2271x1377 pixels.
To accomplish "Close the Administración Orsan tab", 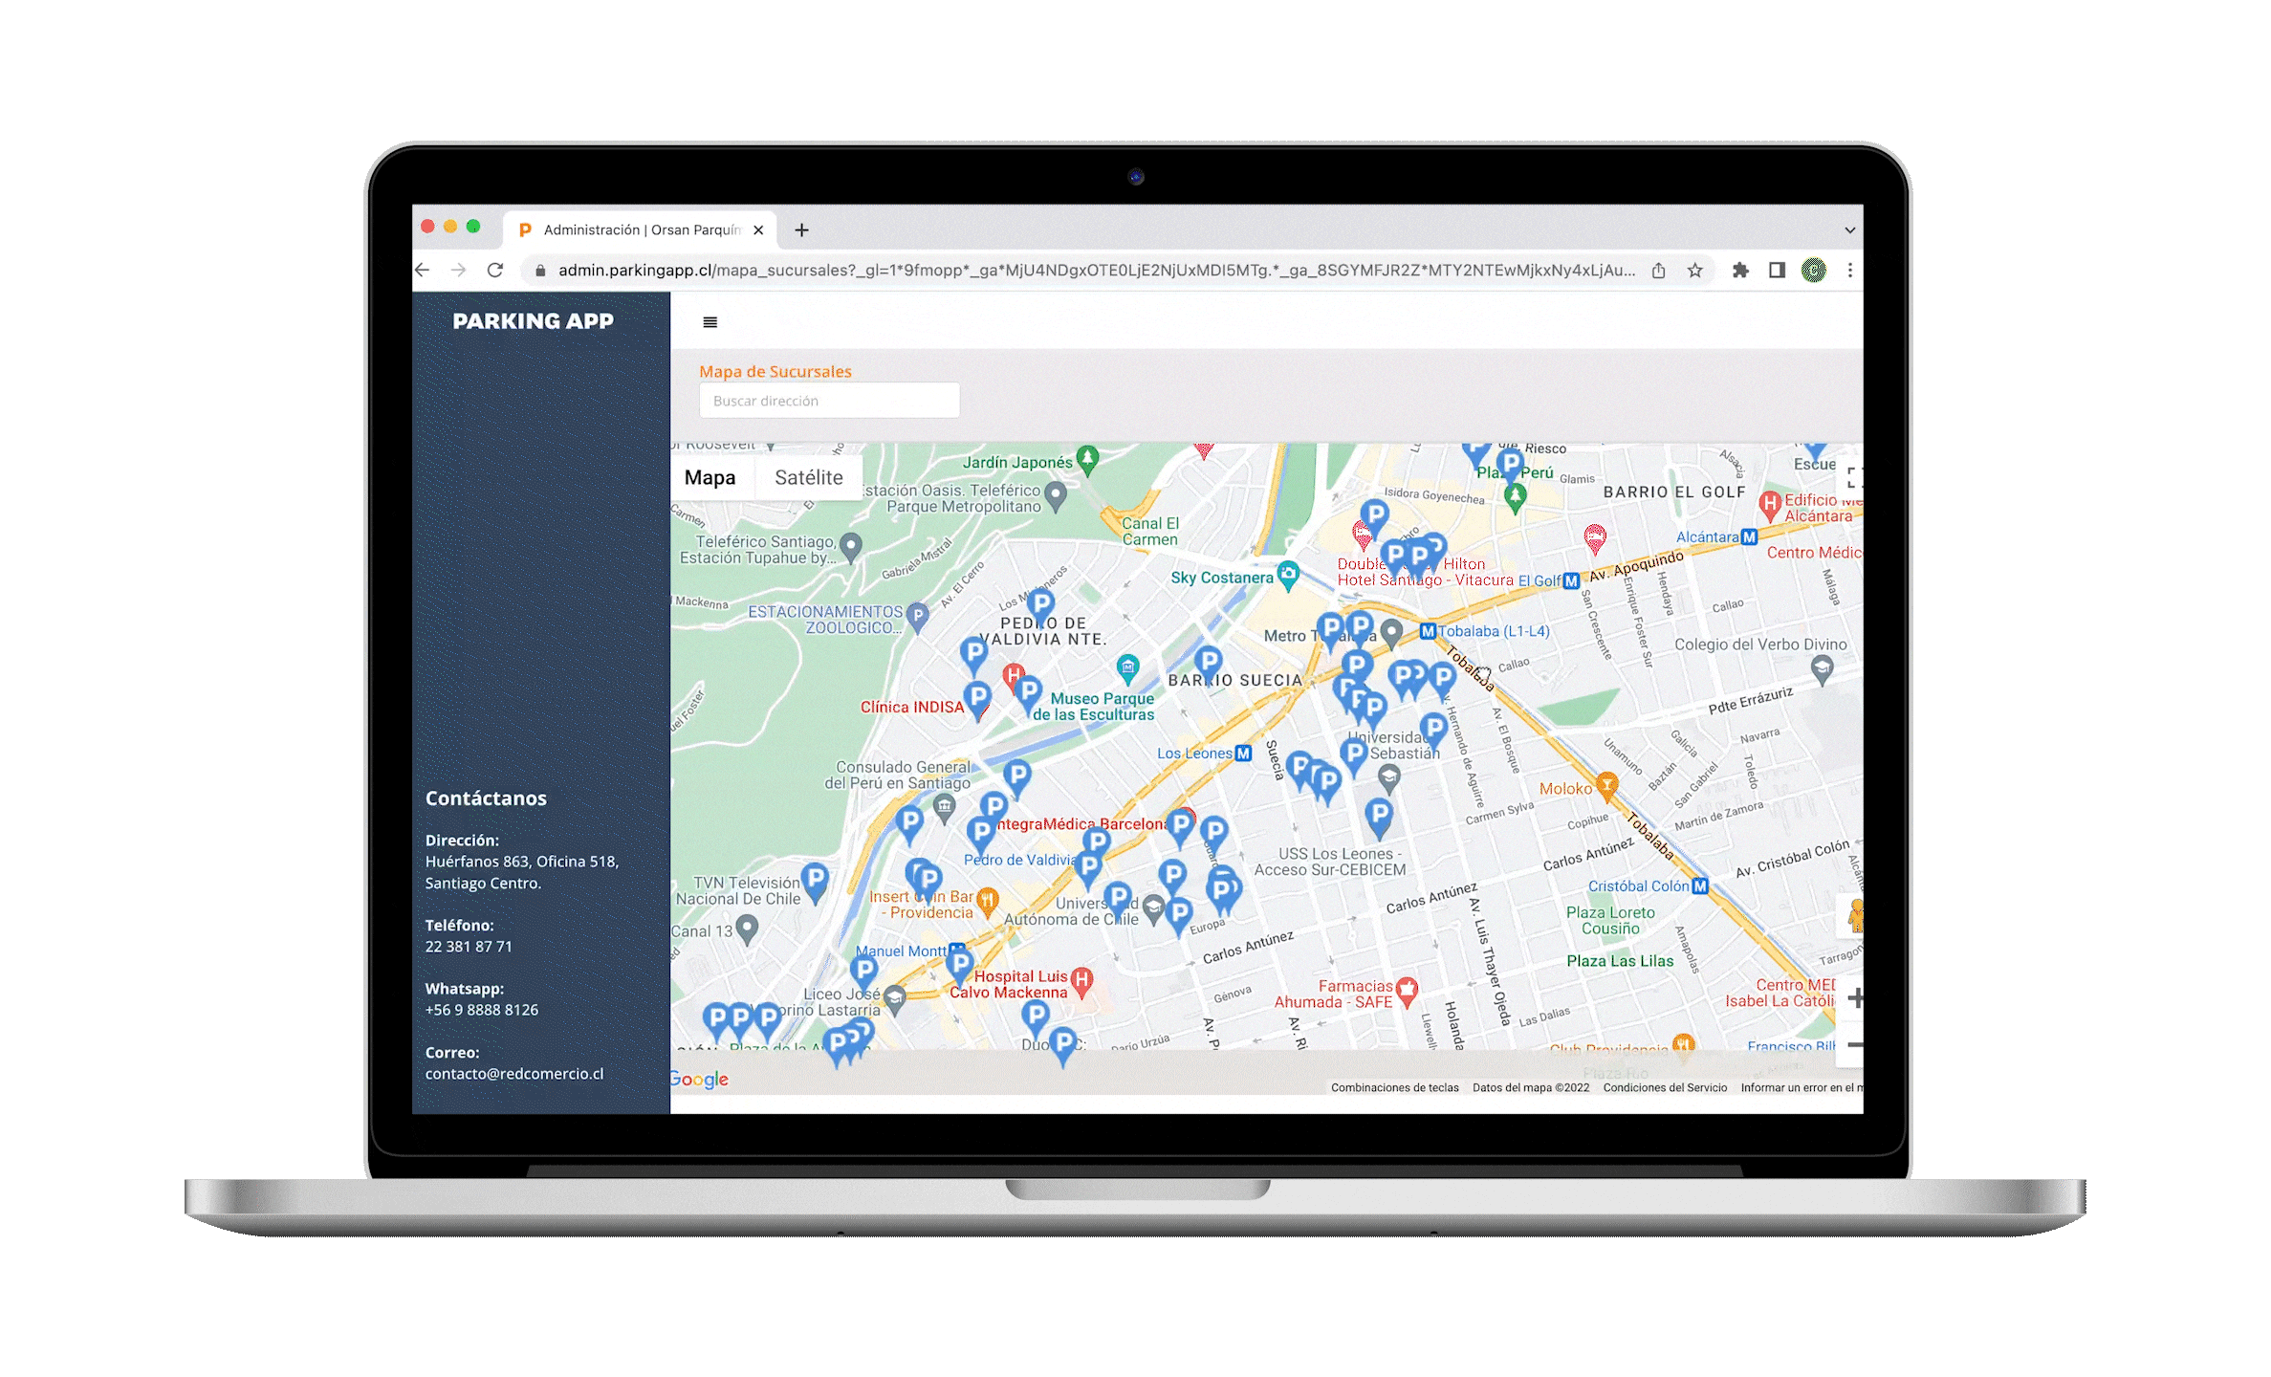I will [x=758, y=230].
